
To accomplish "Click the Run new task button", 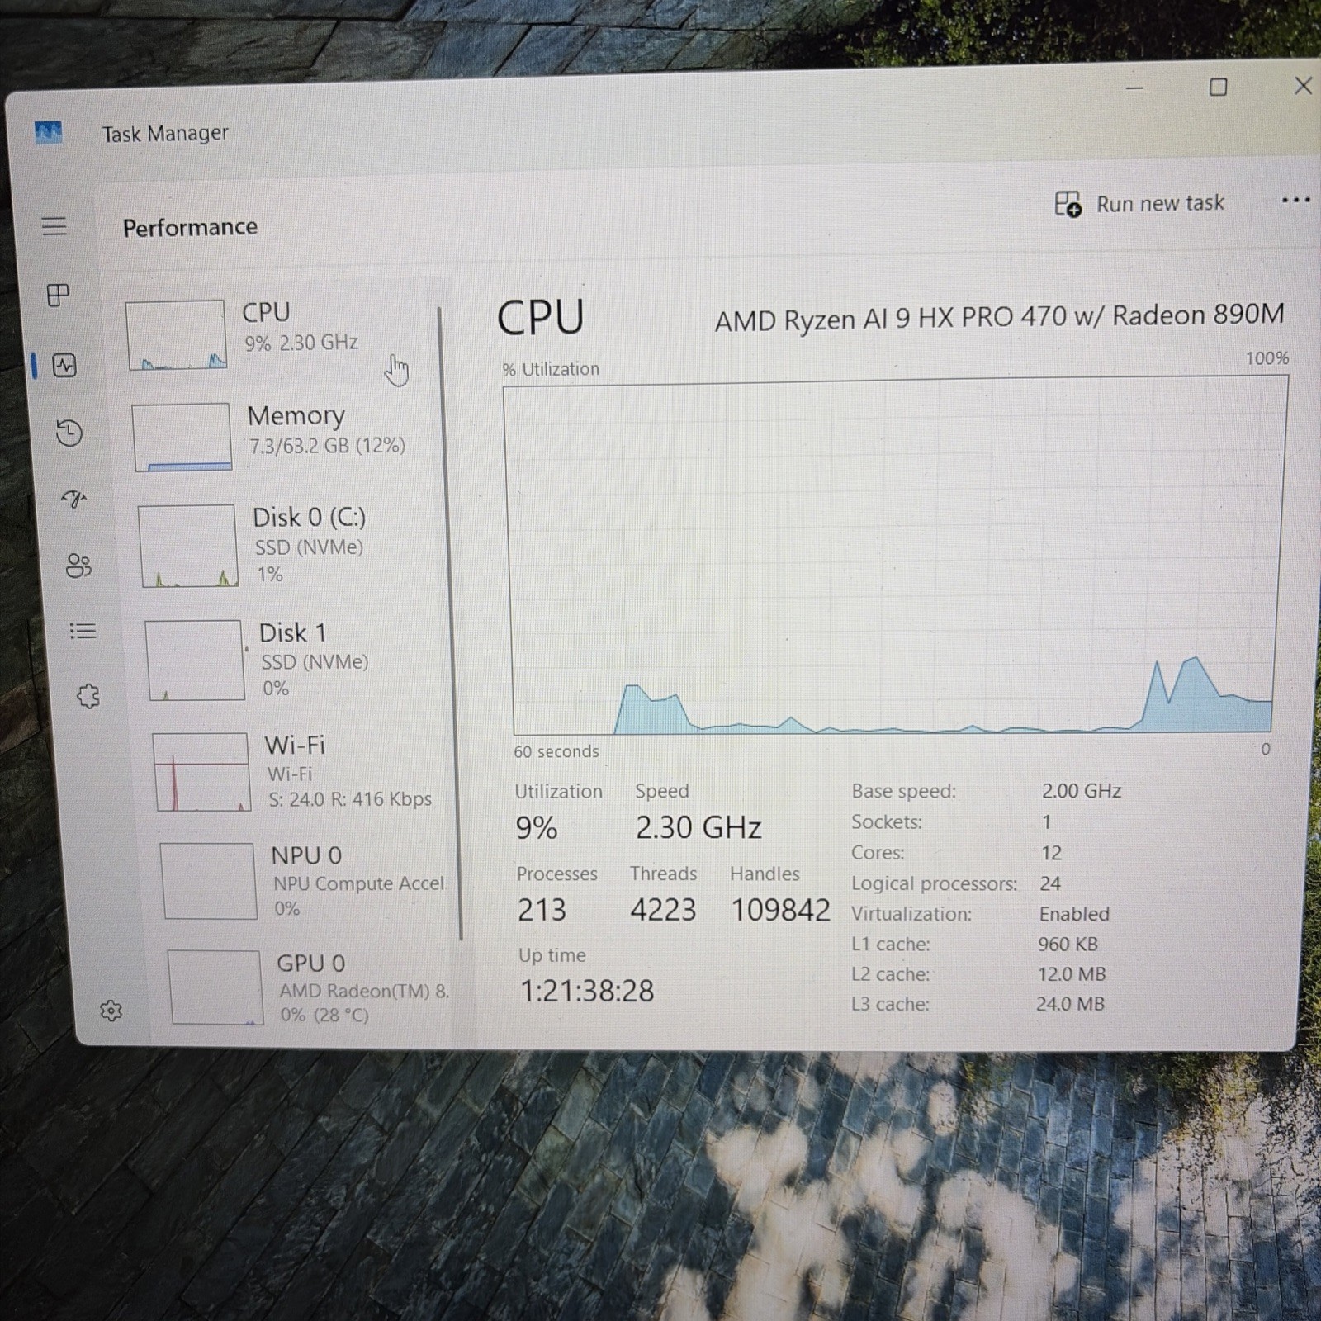I will click(x=1139, y=203).
